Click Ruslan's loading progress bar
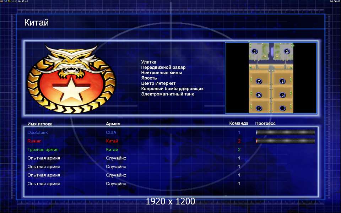Viewport: 341px width, 213px height. [285, 141]
